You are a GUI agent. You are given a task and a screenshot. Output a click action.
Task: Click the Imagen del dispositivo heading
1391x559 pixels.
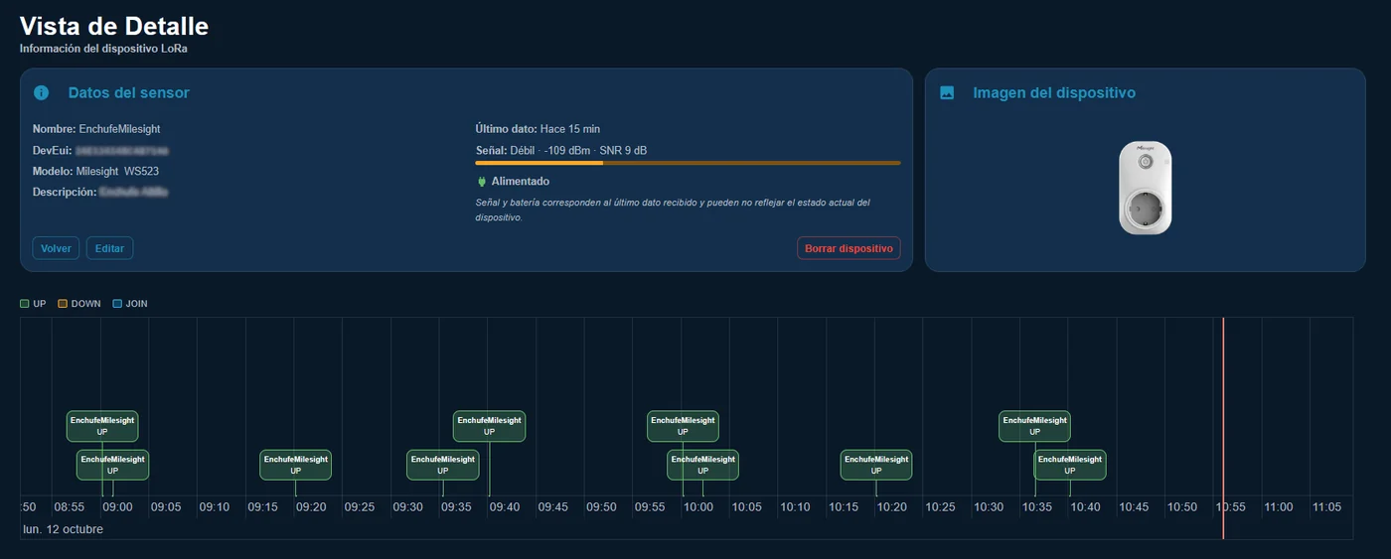coord(1054,92)
